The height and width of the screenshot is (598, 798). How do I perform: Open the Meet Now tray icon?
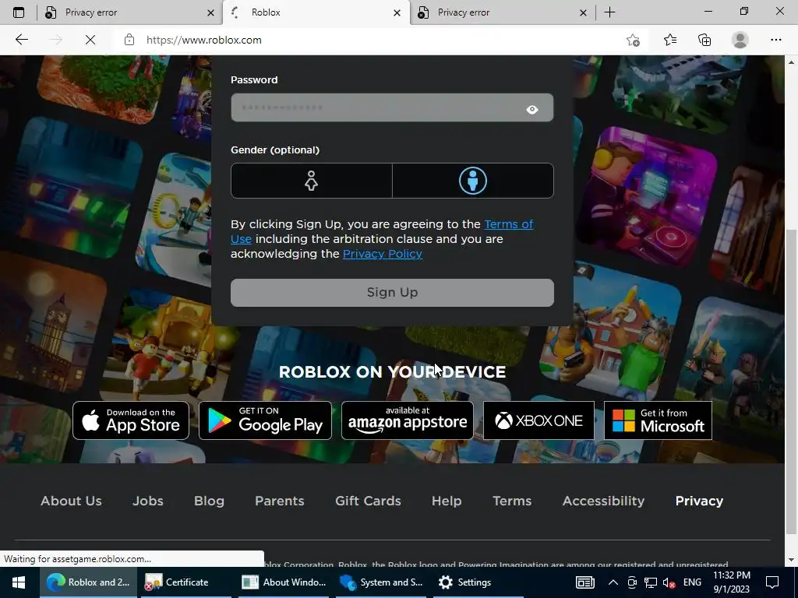632,582
